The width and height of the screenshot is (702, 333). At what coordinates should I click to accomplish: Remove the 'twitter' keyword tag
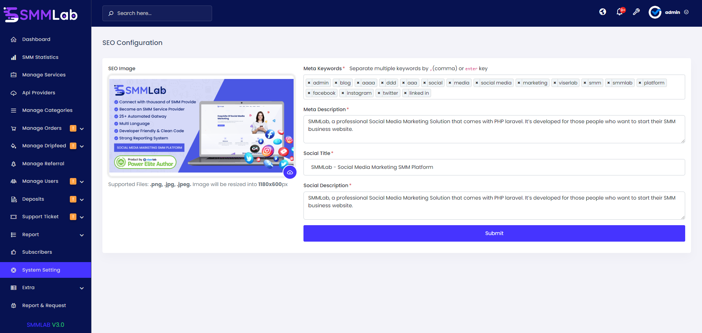379,93
